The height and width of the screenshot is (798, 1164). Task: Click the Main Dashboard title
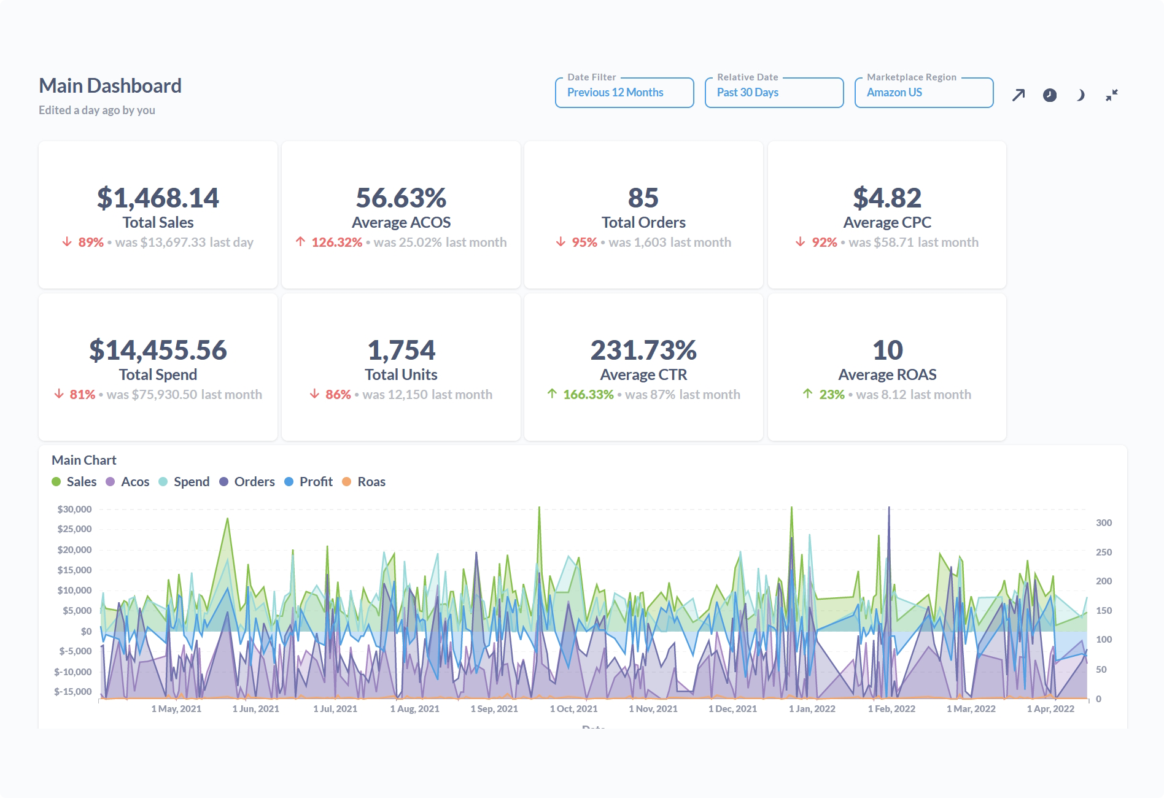pyautogui.click(x=111, y=86)
